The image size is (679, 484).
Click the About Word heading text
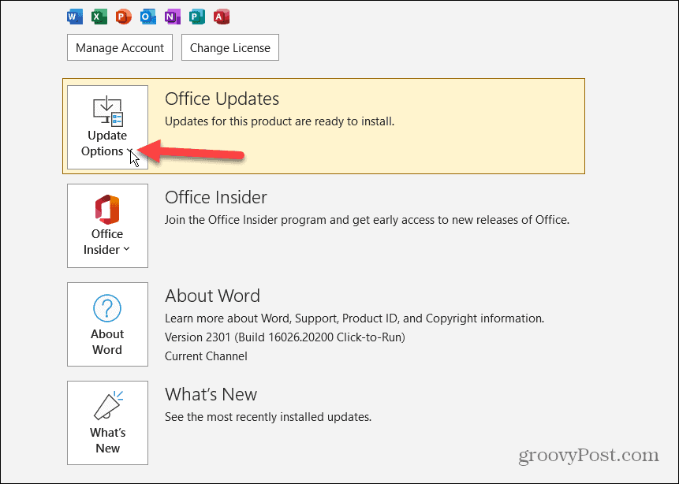pyautogui.click(x=212, y=296)
